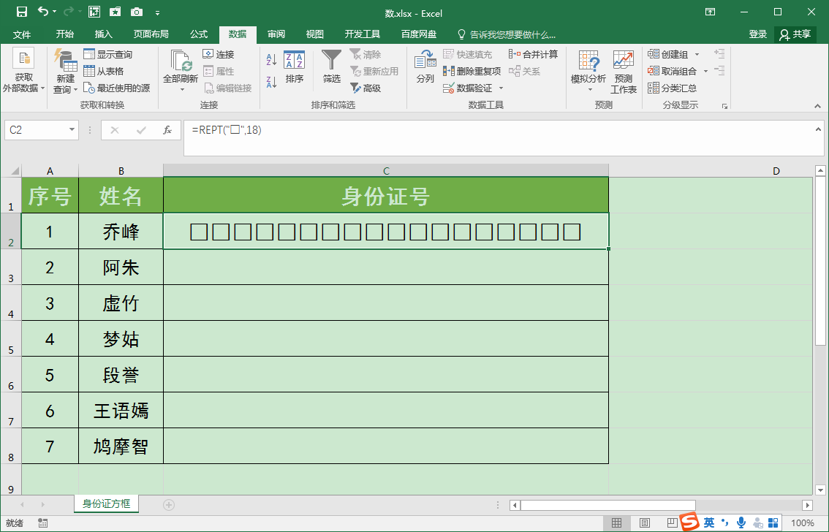The width and height of the screenshot is (829, 532).
Task: Switch to Insert (插入) tab
Action: click(104, 34)
